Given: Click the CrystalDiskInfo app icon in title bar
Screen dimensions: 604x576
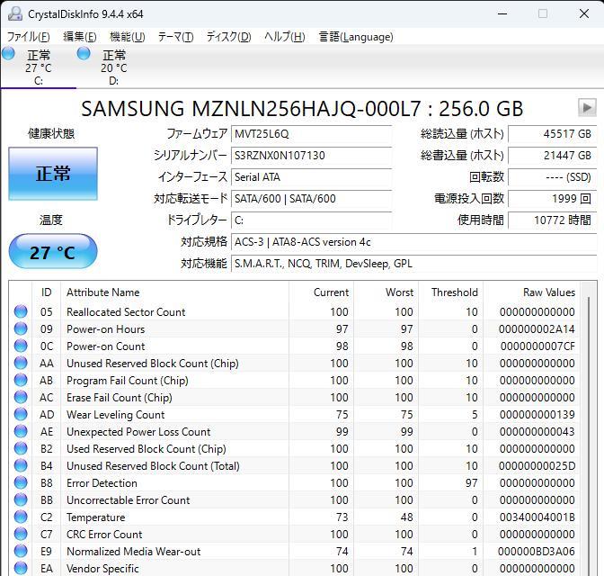Looking at the screenshot, I should [x=15, y=13].
